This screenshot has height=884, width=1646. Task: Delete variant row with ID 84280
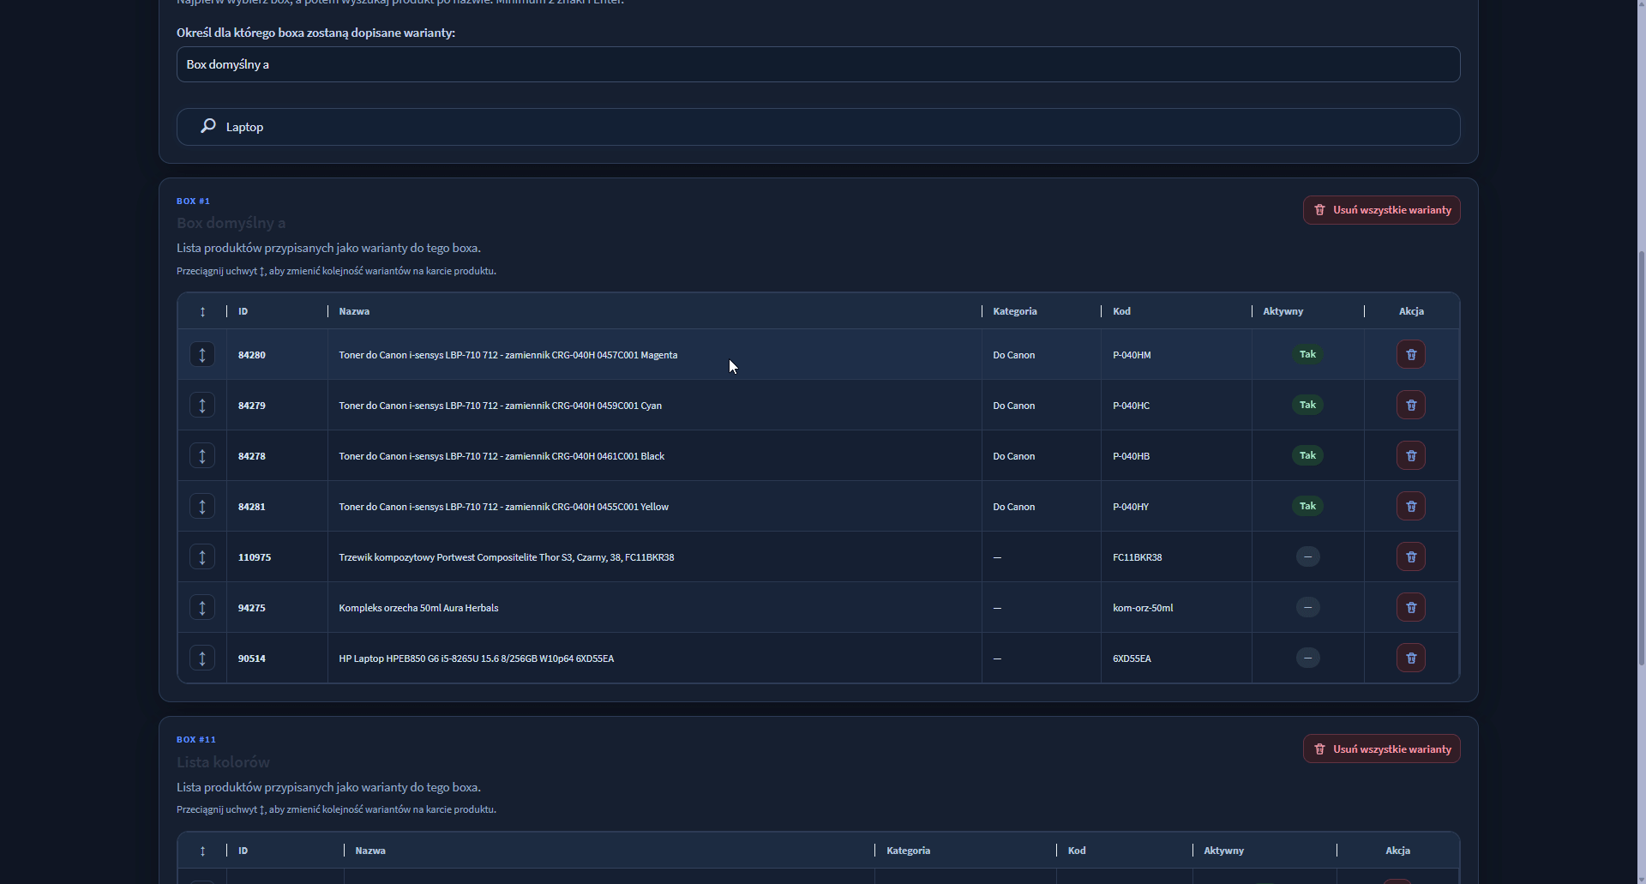(x=1411, y=354)
